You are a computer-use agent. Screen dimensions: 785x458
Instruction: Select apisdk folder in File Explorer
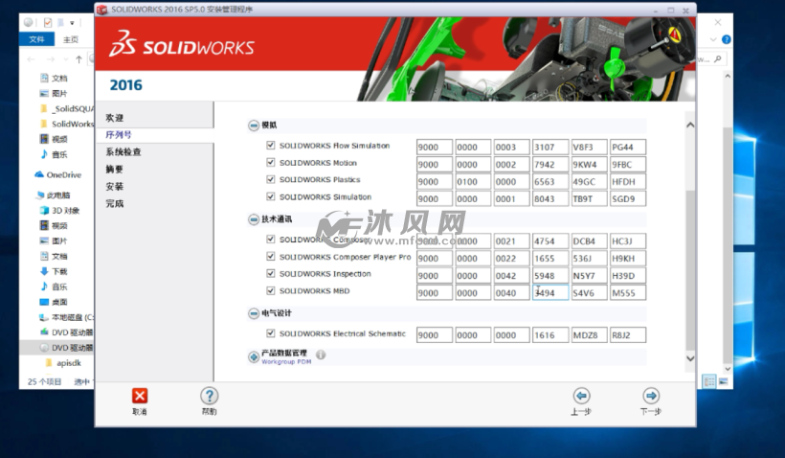click(x=63, y=363)
